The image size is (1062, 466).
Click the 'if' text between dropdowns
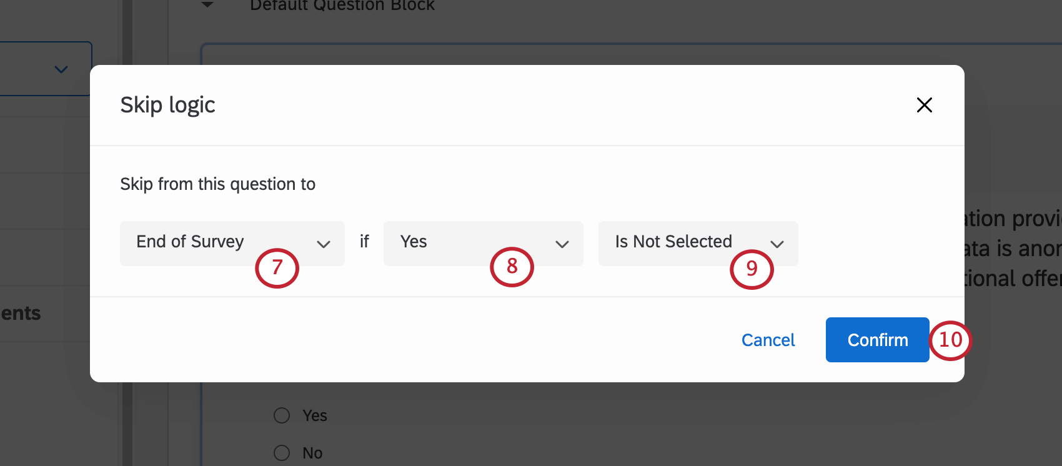(x=364, y=242)
